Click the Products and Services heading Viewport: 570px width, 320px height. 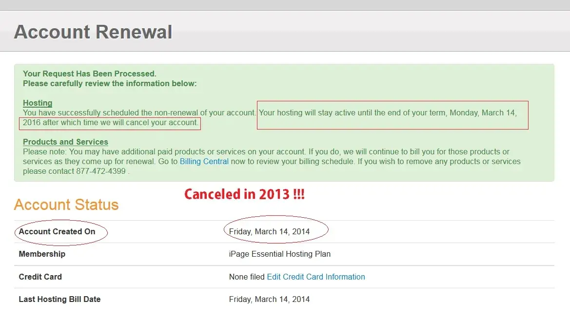point(65,142)
